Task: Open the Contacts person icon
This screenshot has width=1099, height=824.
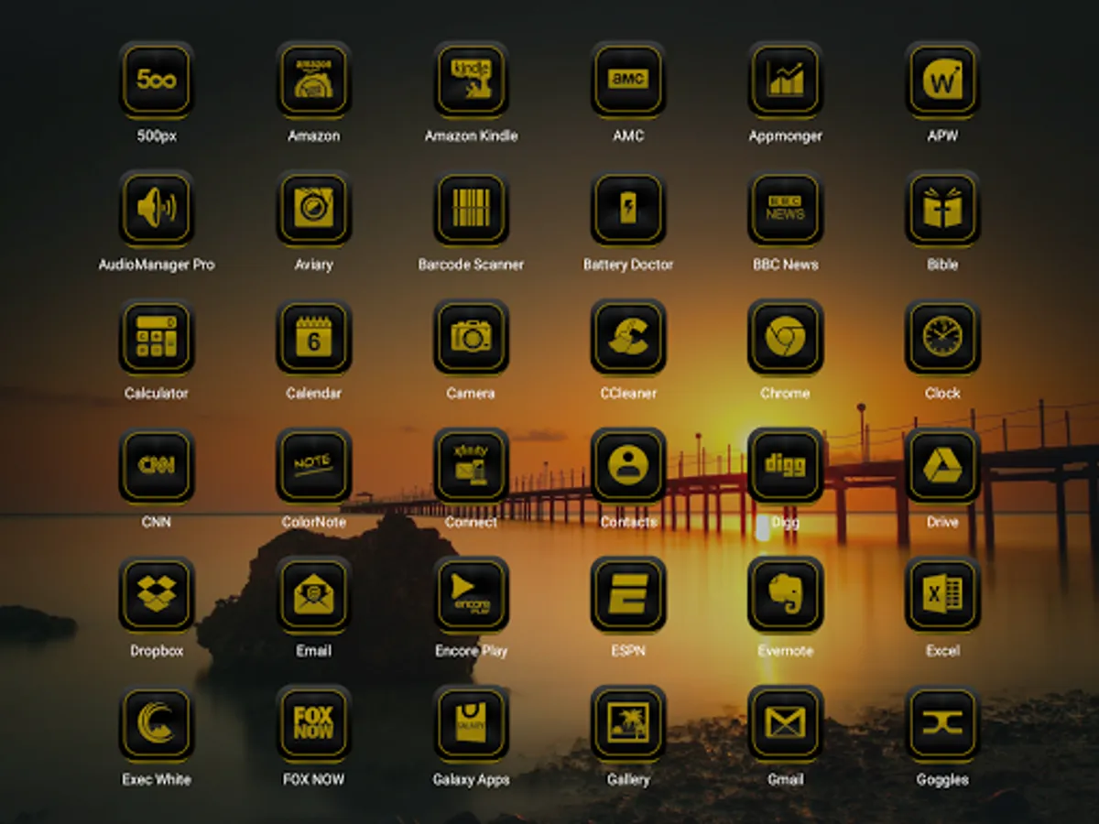Action: click(x=628, y=466)
